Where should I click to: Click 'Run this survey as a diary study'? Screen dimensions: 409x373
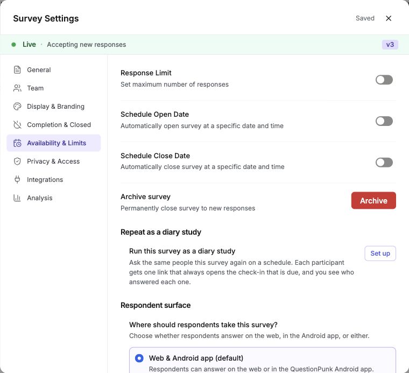[x=182, y=251]
